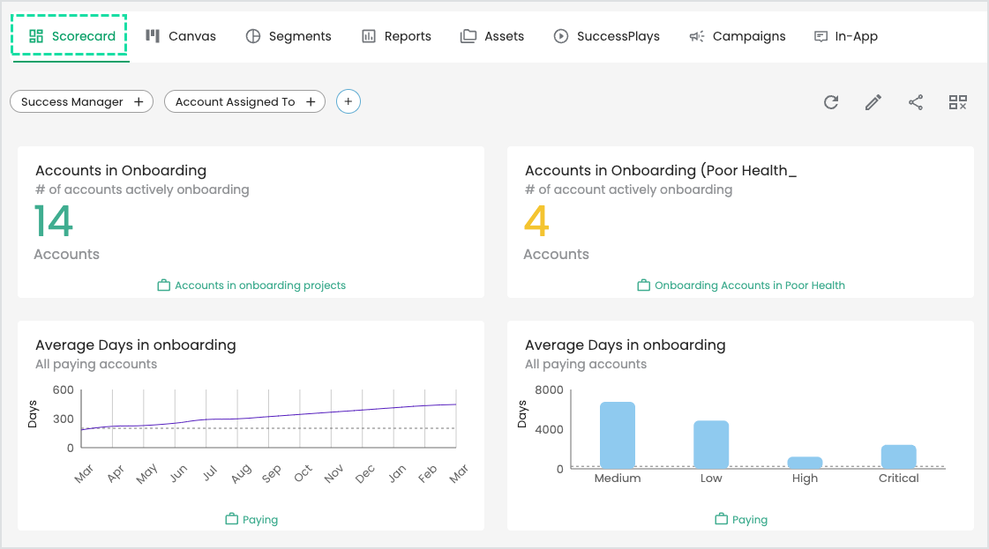Click the Critical bar in the chart
989x549 pixels.
[x=898, y=456]
